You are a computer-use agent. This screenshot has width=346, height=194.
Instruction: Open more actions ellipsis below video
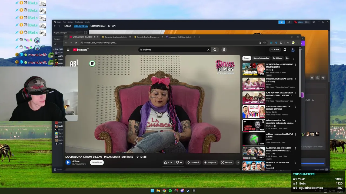click(x=238, y=162)
